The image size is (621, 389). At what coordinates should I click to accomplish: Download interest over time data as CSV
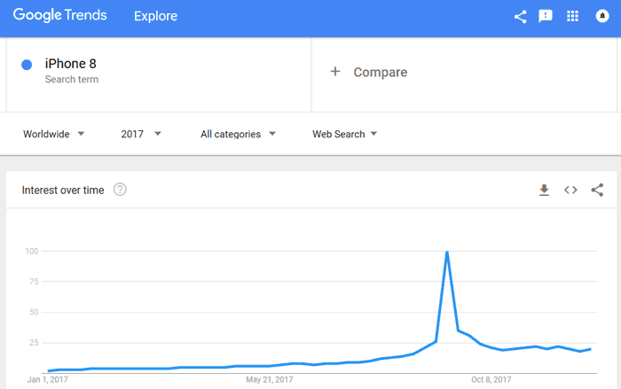point(544,190)
